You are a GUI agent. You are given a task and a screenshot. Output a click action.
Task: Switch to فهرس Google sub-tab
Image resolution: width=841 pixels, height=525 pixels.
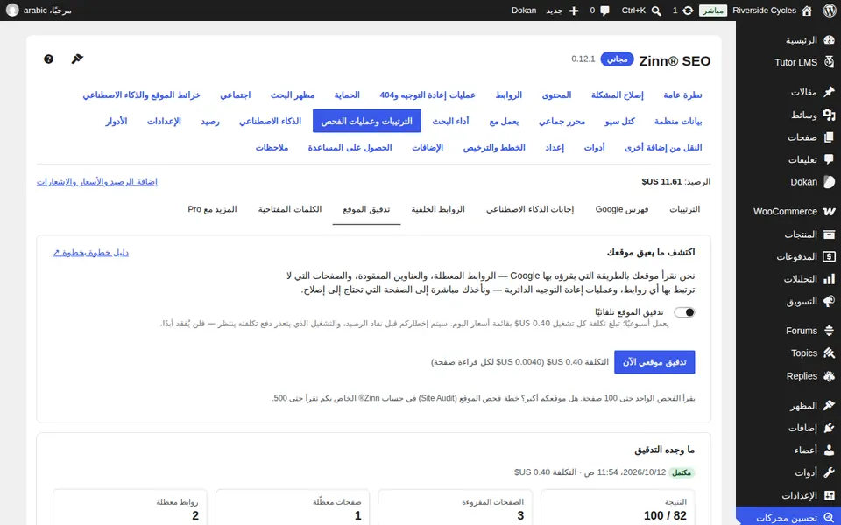tap(622, 209)
